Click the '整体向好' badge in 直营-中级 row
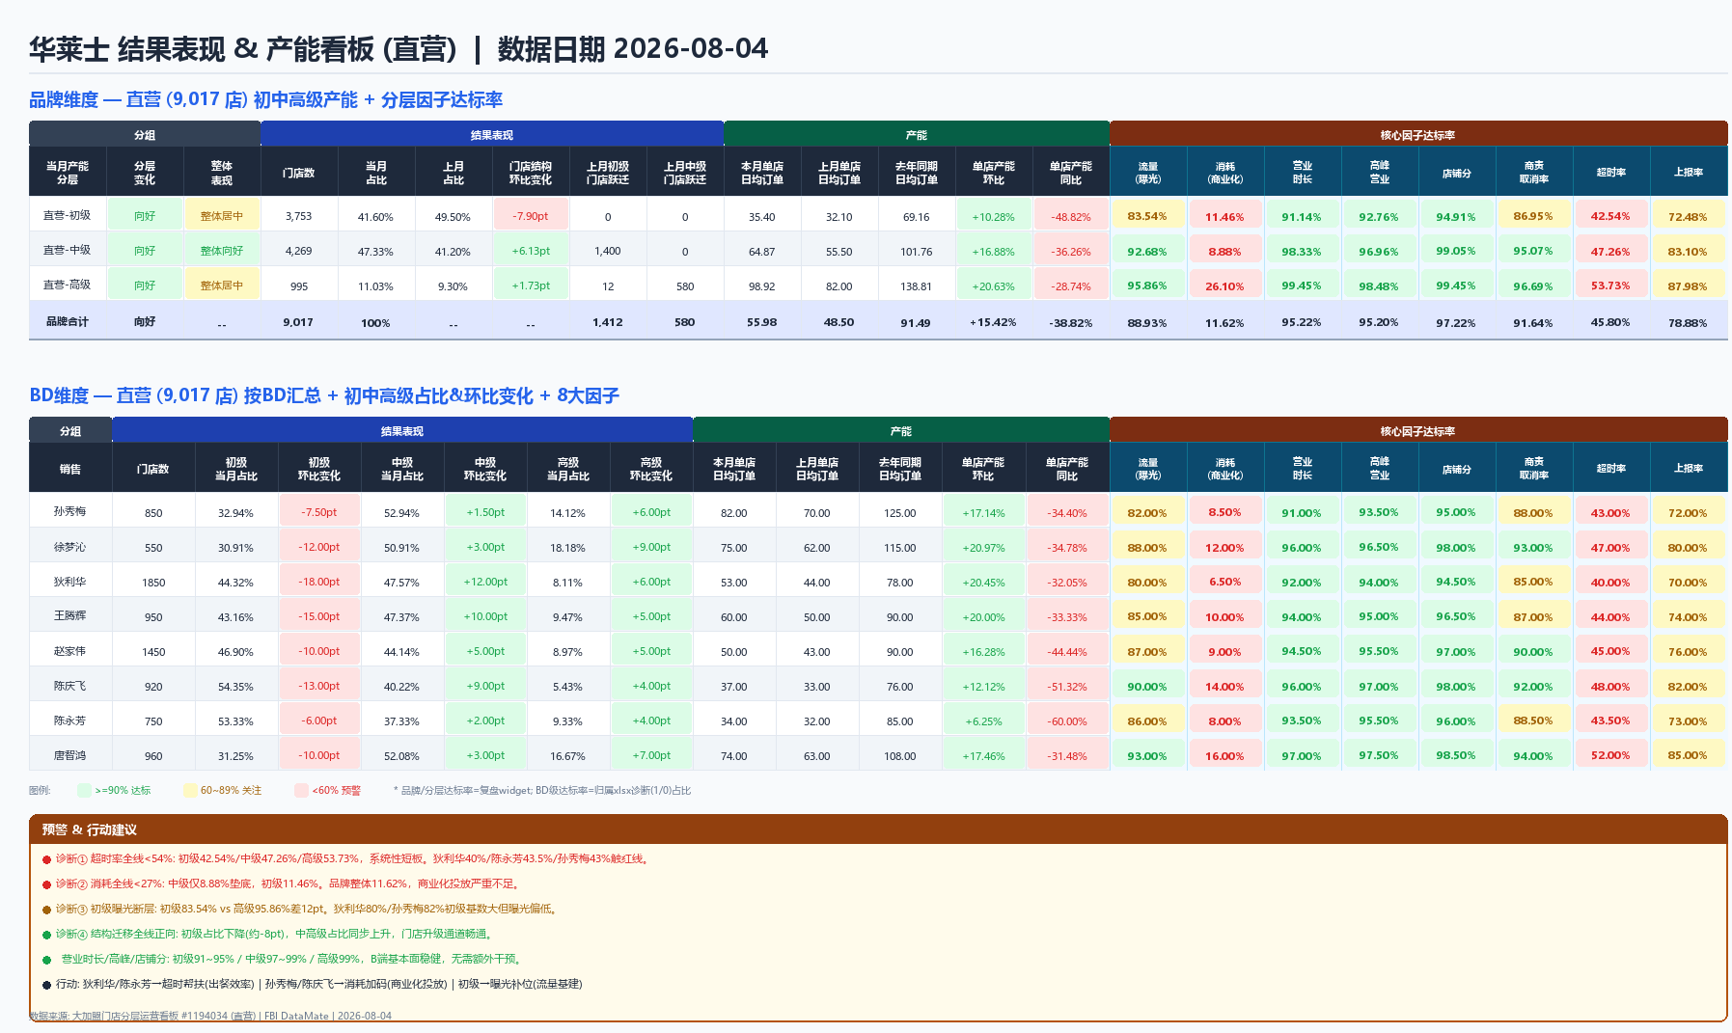 222,251
